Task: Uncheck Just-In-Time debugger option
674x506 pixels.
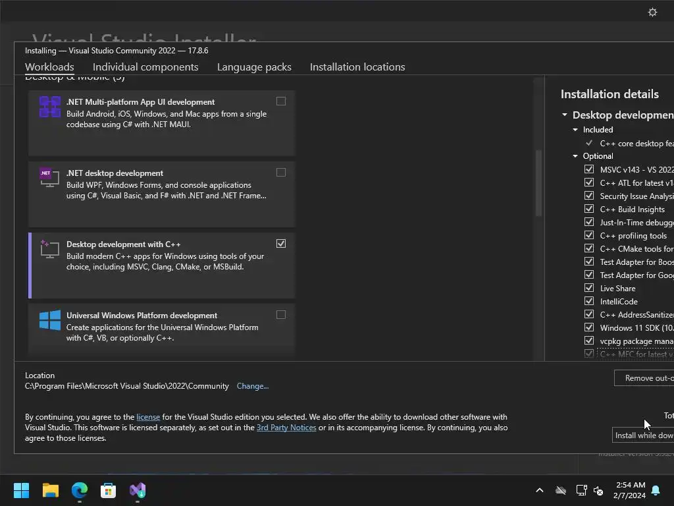Action: [589, 222]
